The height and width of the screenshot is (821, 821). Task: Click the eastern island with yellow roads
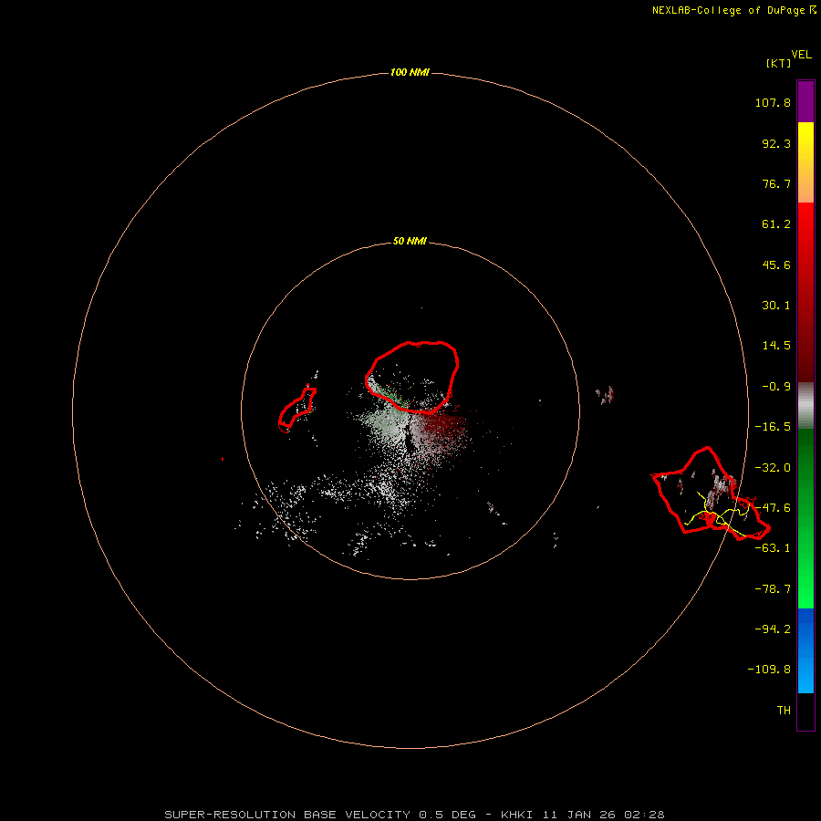710,494
